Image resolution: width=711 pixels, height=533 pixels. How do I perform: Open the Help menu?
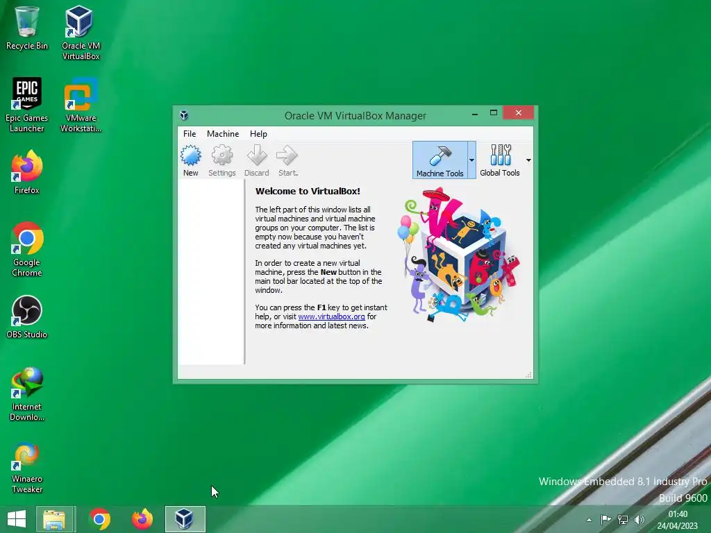pyautogui.click(x=258, y=134)
